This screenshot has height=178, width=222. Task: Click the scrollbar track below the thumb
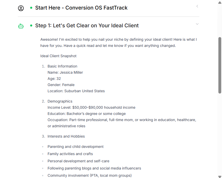pos(220,134)
